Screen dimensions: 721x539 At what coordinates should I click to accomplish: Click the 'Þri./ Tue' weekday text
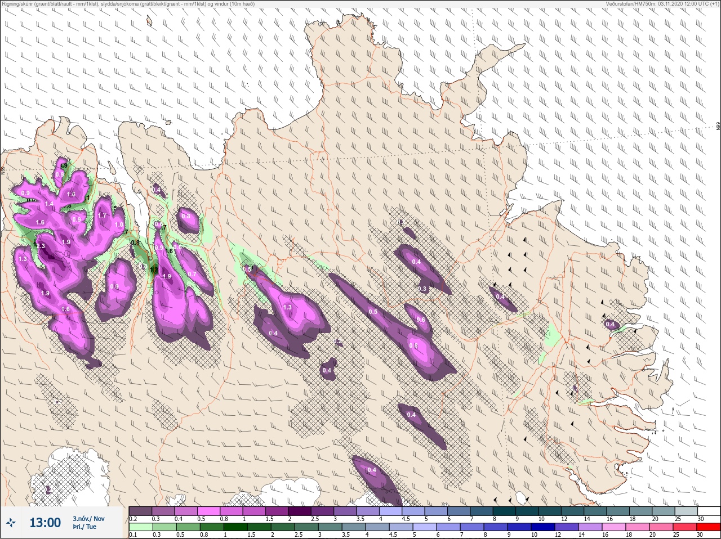pos(84,527)
